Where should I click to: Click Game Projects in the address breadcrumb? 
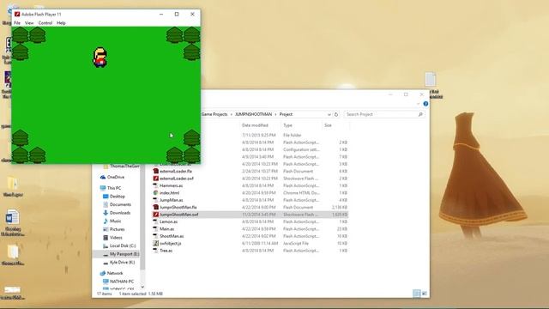pyautogui.click(x=214, y=114)
